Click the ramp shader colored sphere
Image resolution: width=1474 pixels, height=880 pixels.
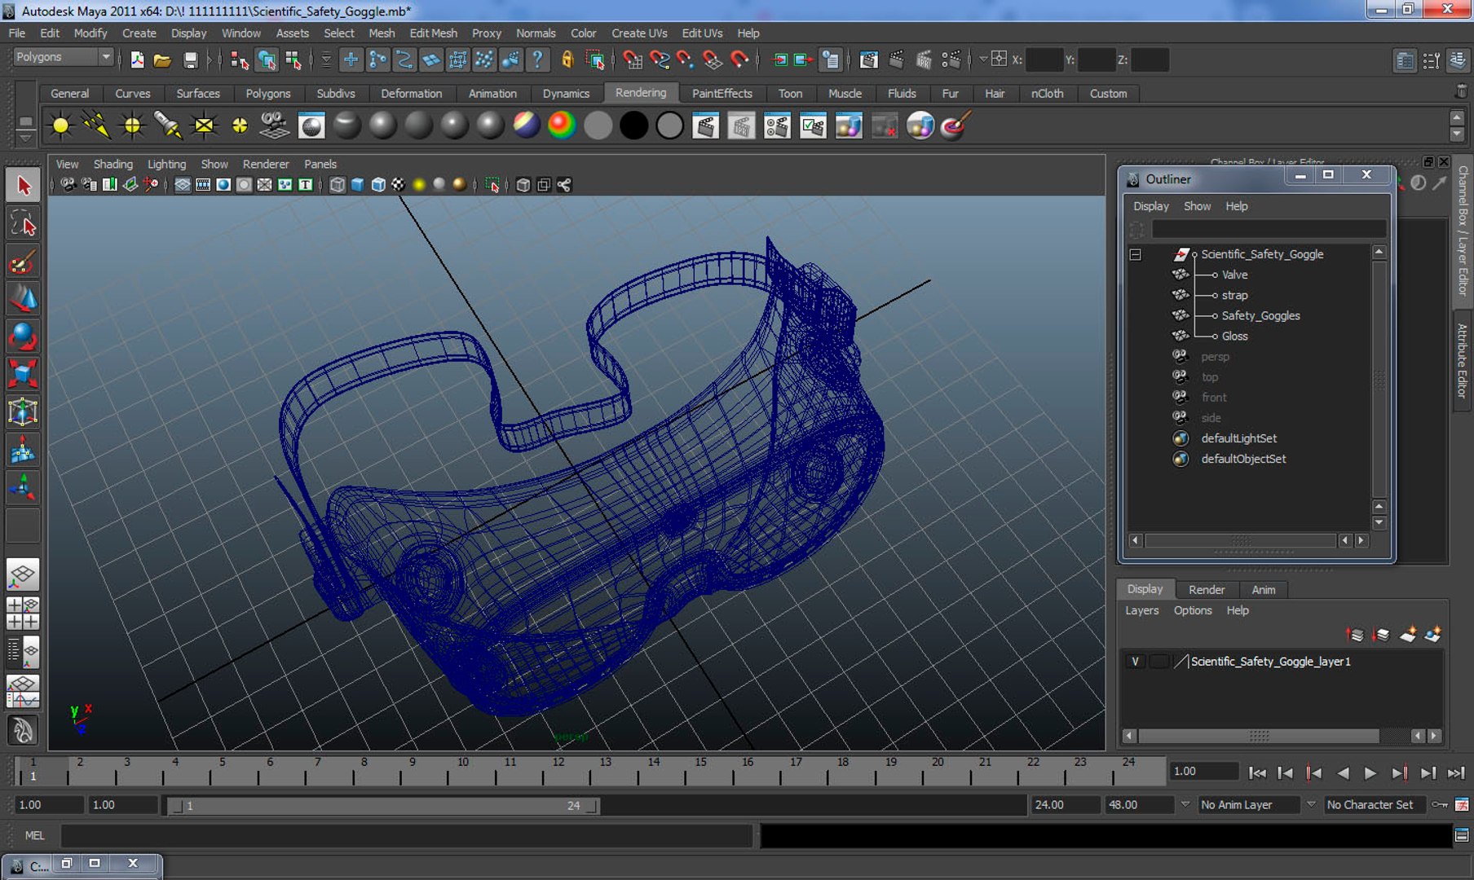[562, 125]
